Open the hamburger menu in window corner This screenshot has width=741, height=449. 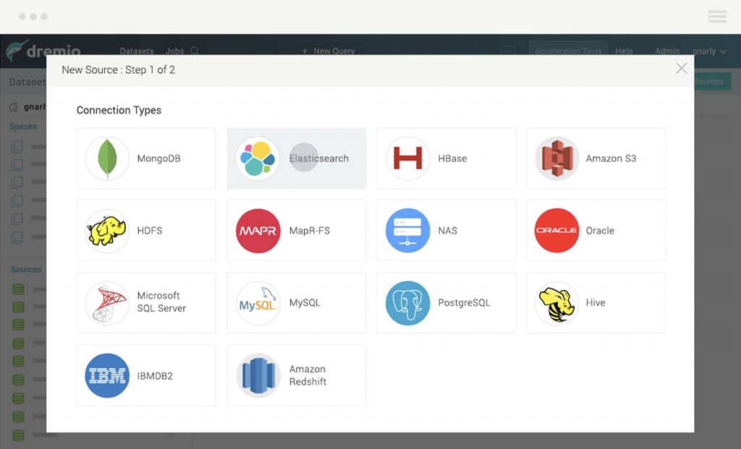(x=717, y=17)
